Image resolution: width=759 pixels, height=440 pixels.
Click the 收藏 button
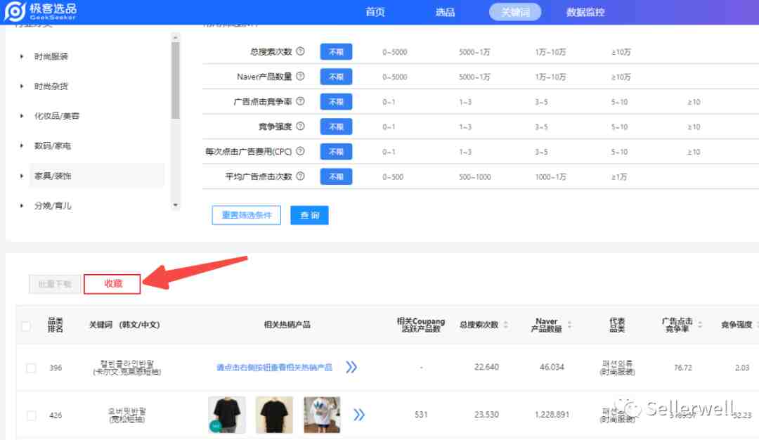[112, 284]
